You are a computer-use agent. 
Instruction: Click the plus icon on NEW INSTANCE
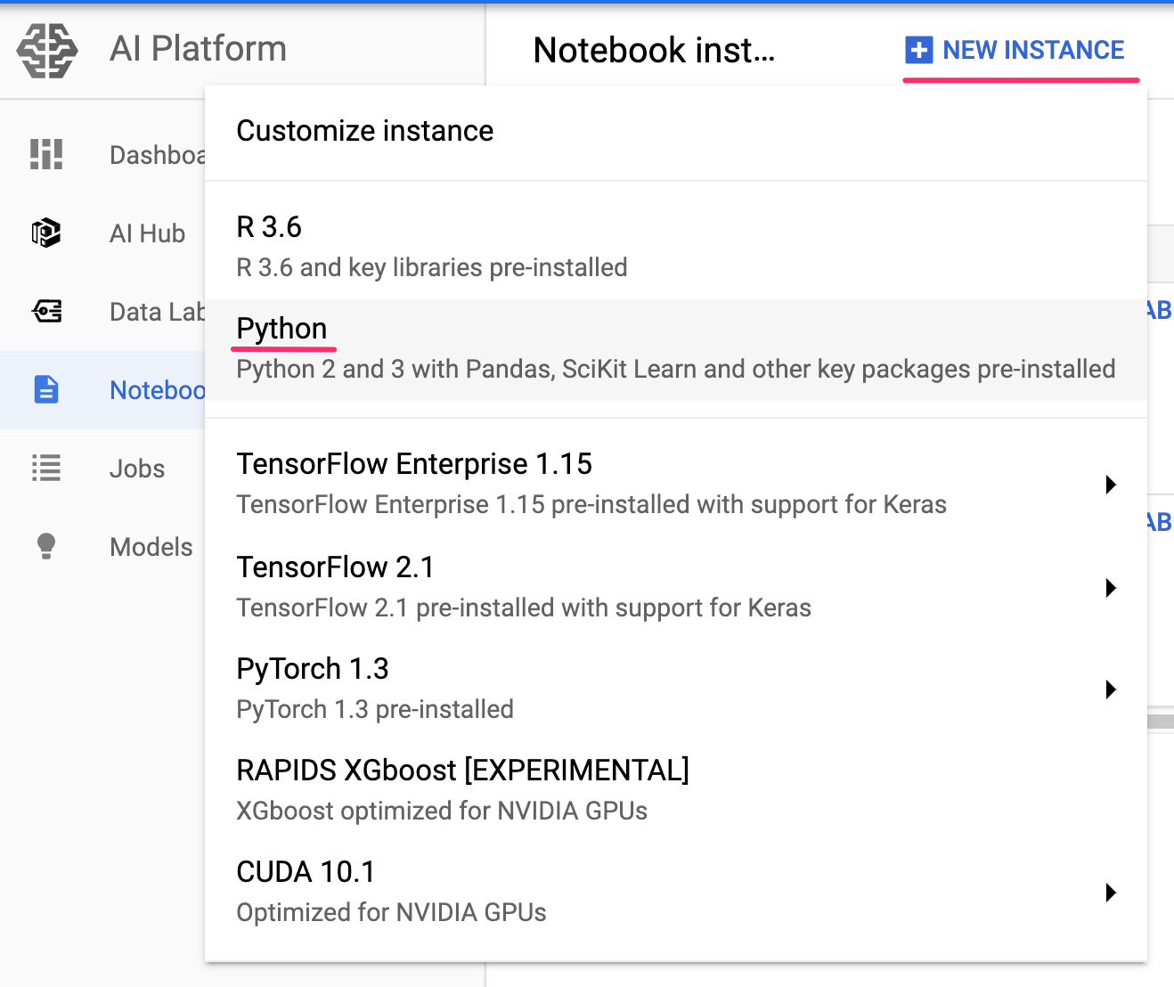click(x=917, y=50)
